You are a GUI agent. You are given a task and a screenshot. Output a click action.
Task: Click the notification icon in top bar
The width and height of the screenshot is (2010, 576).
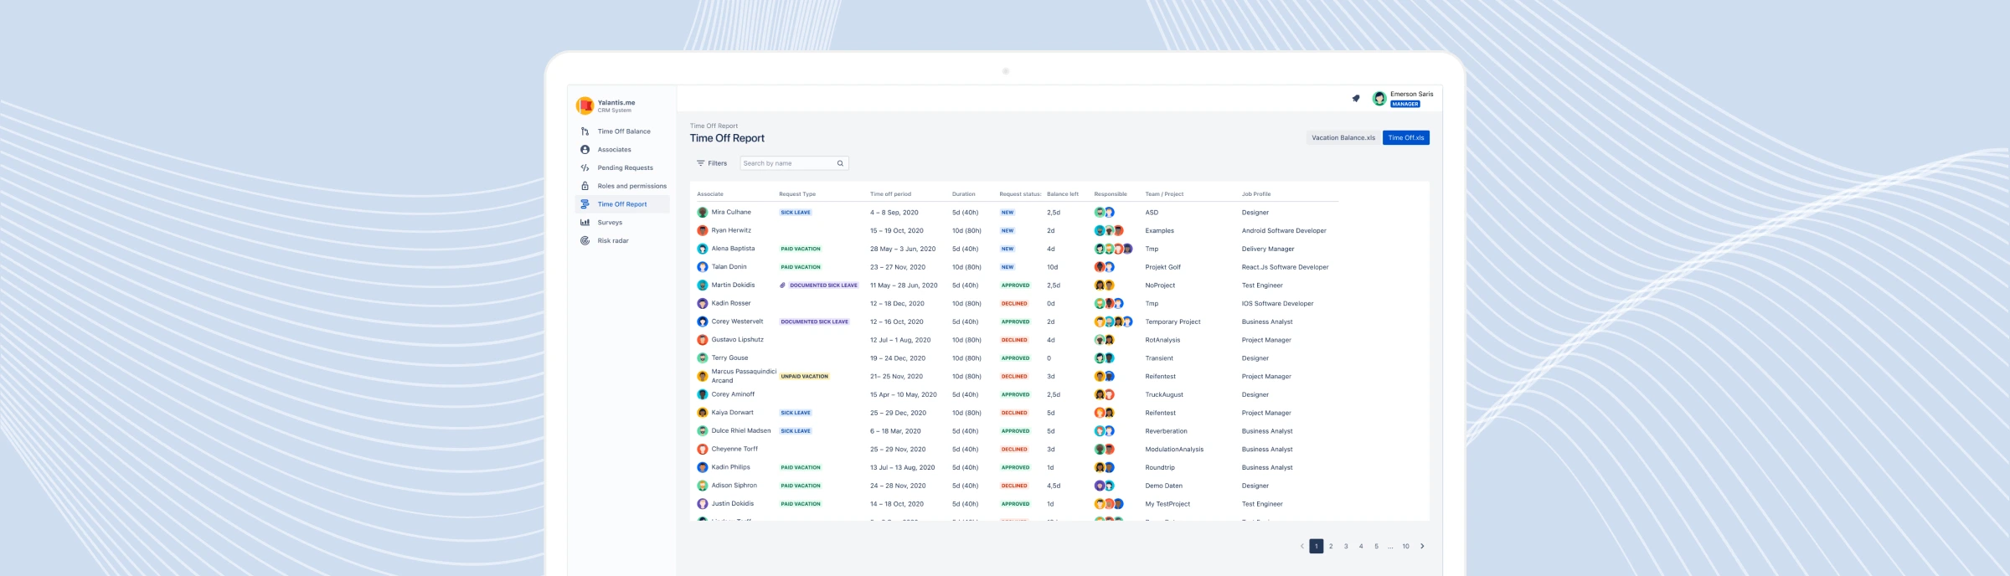pos(1356,99)
